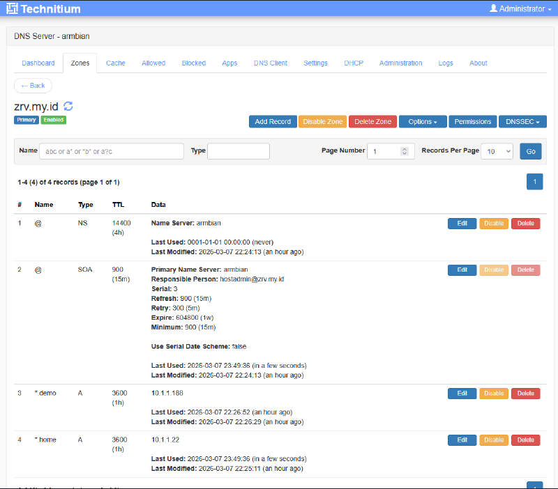Refresh the zrv.my.id zone records
558x489 pixels.
(68, 106)
